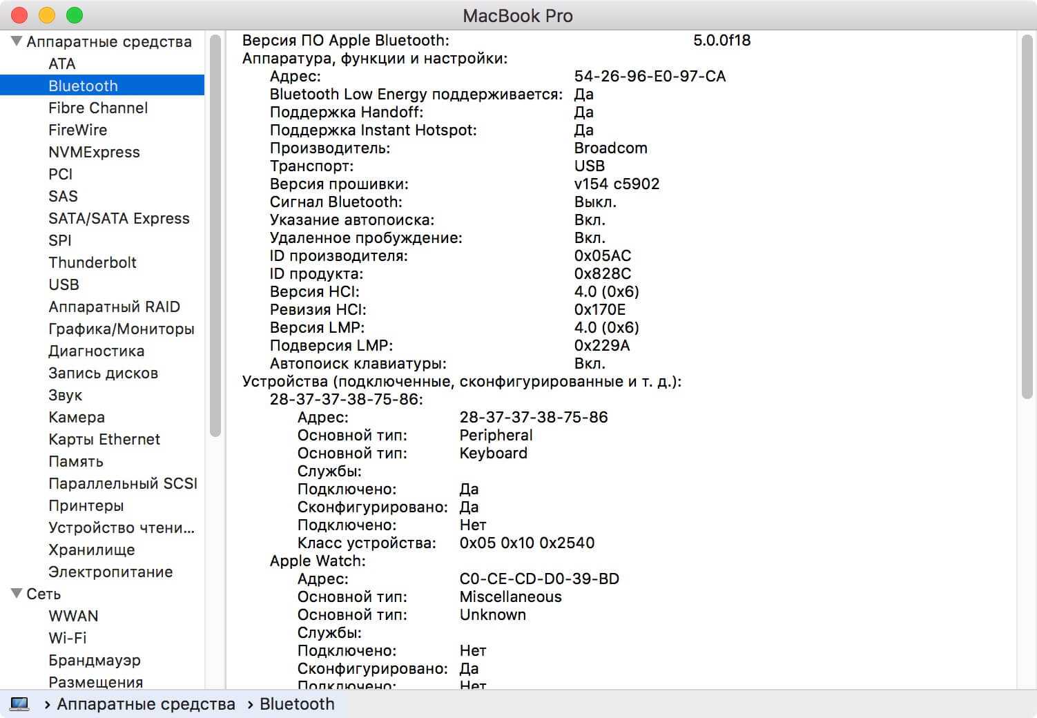The image size is (1037, 718).
Task: Select Брандмауэр under Сеть
Action: click(x=95, y=660)
